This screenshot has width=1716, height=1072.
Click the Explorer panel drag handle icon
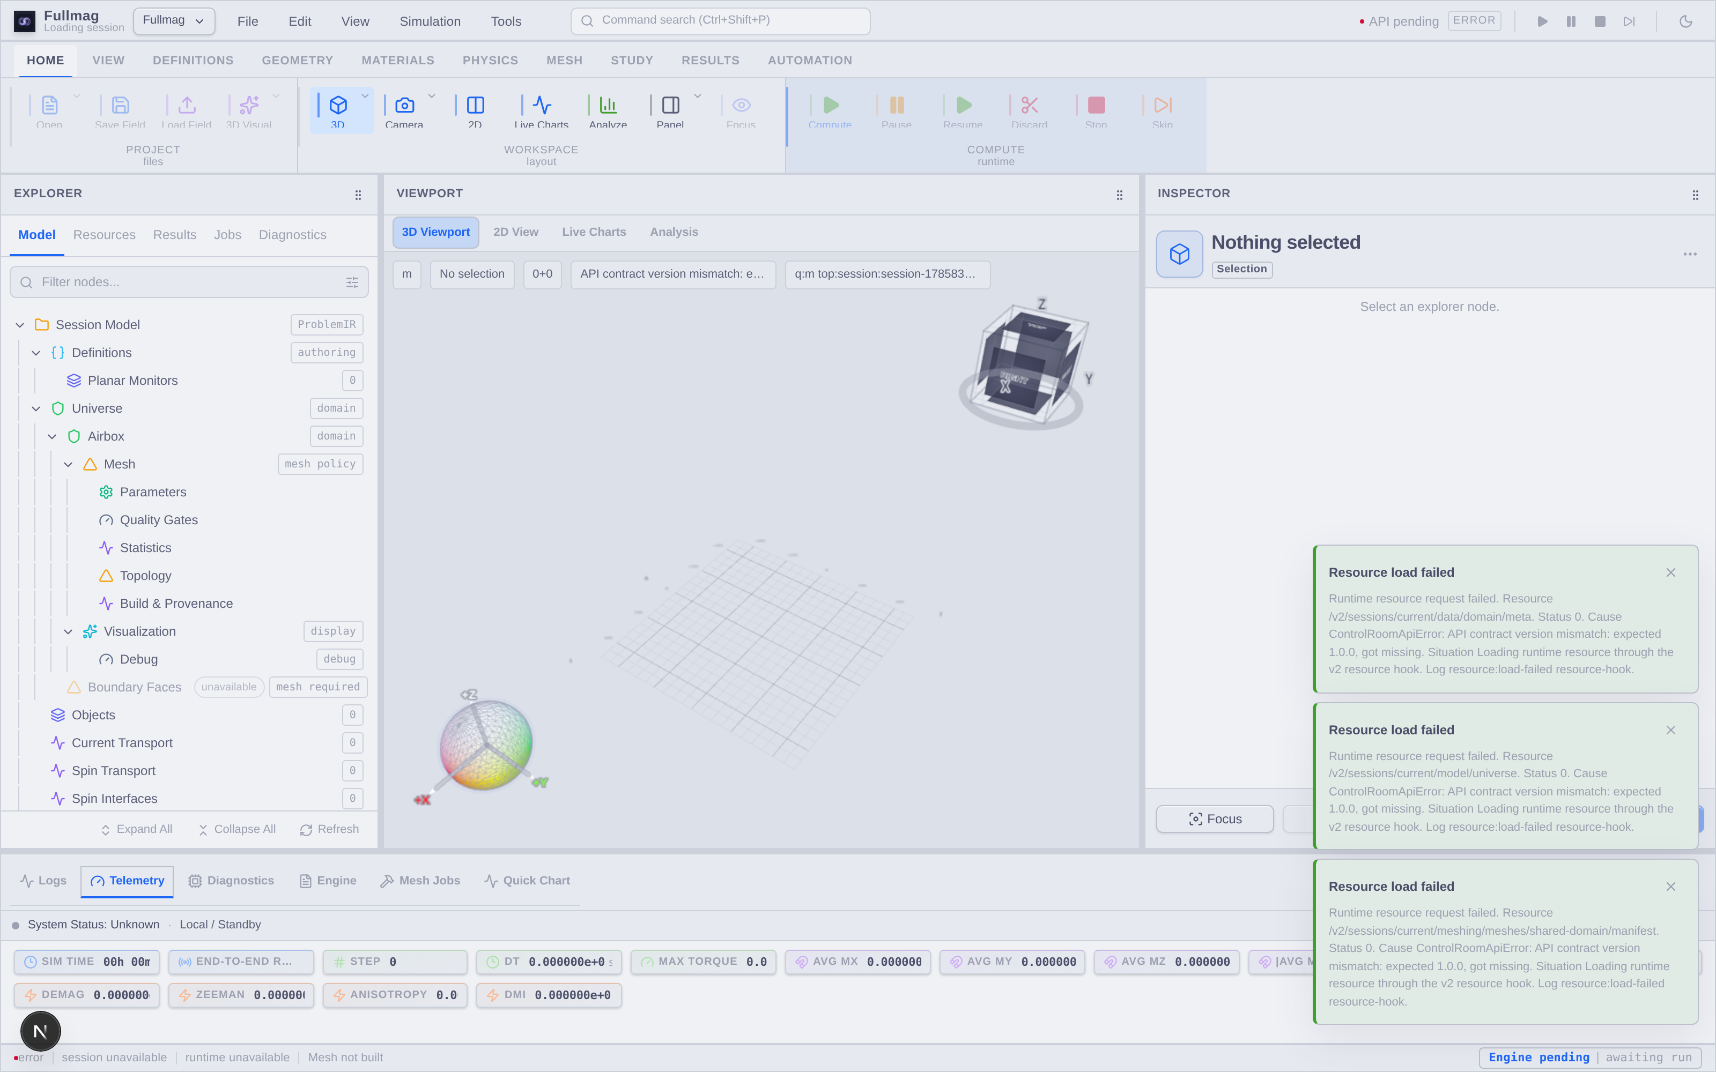point(358,195)
